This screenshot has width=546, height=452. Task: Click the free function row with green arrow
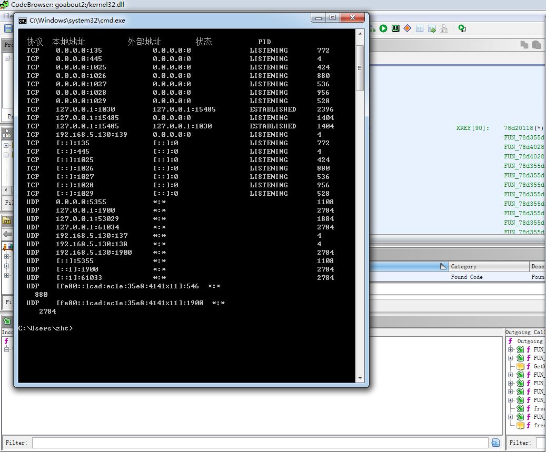[531, 408]
